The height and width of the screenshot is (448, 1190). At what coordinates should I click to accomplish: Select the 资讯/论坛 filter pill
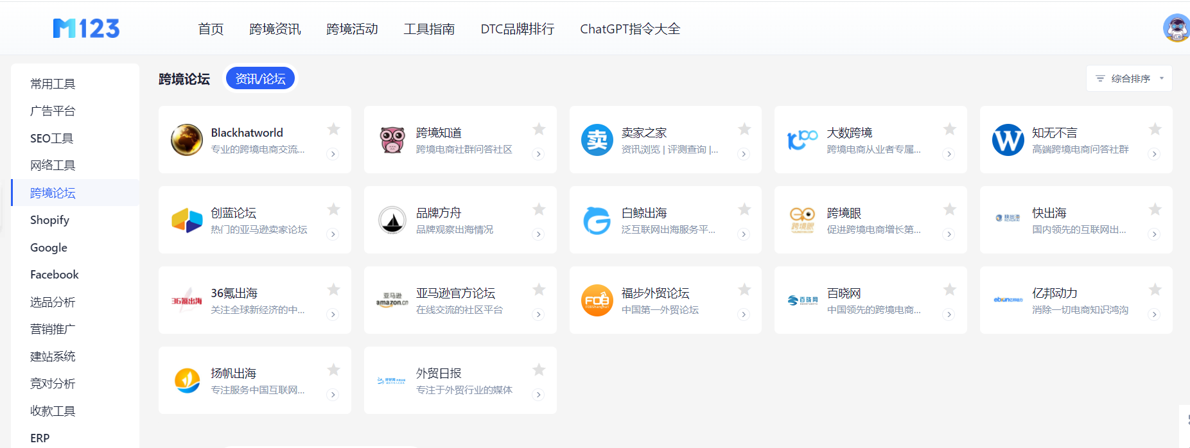tap(260, 78)
